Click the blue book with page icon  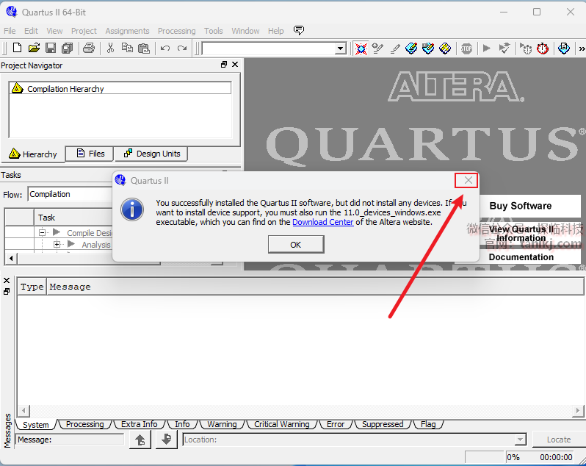(x=564, y=49)
